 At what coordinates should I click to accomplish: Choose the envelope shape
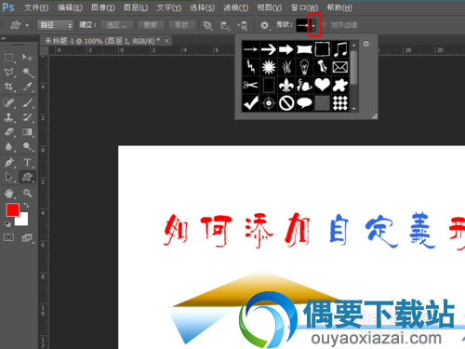(x=340, y=67)
